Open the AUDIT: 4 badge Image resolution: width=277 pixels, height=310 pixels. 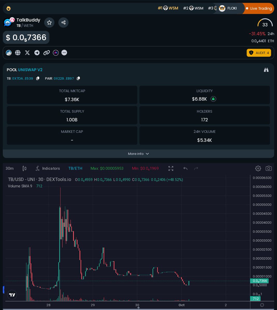(x=259, y=53)
